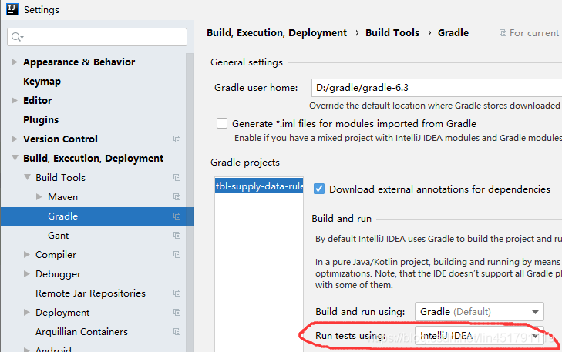Click the 'Gradle user home:' label
The height and width of the screenshot is (352, 562).
[x=256, y=88]
